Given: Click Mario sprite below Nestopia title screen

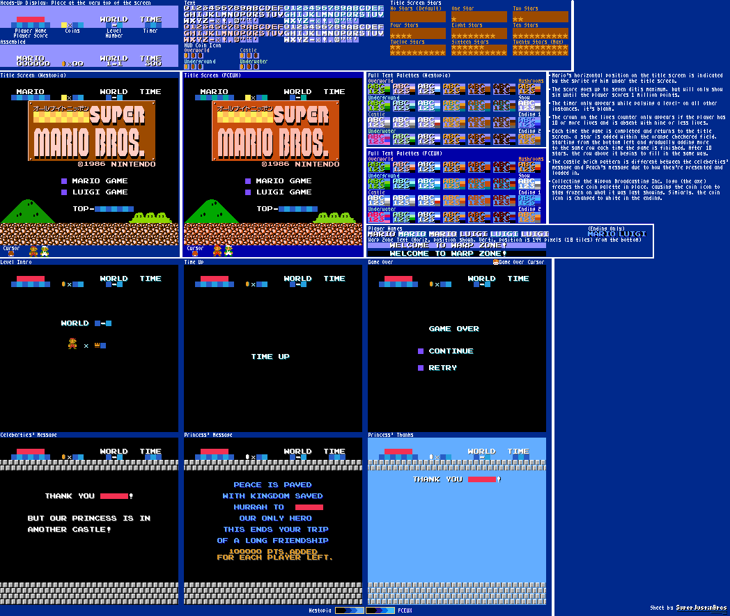Looking at the screenshot, I should click(x=33, y=252).
